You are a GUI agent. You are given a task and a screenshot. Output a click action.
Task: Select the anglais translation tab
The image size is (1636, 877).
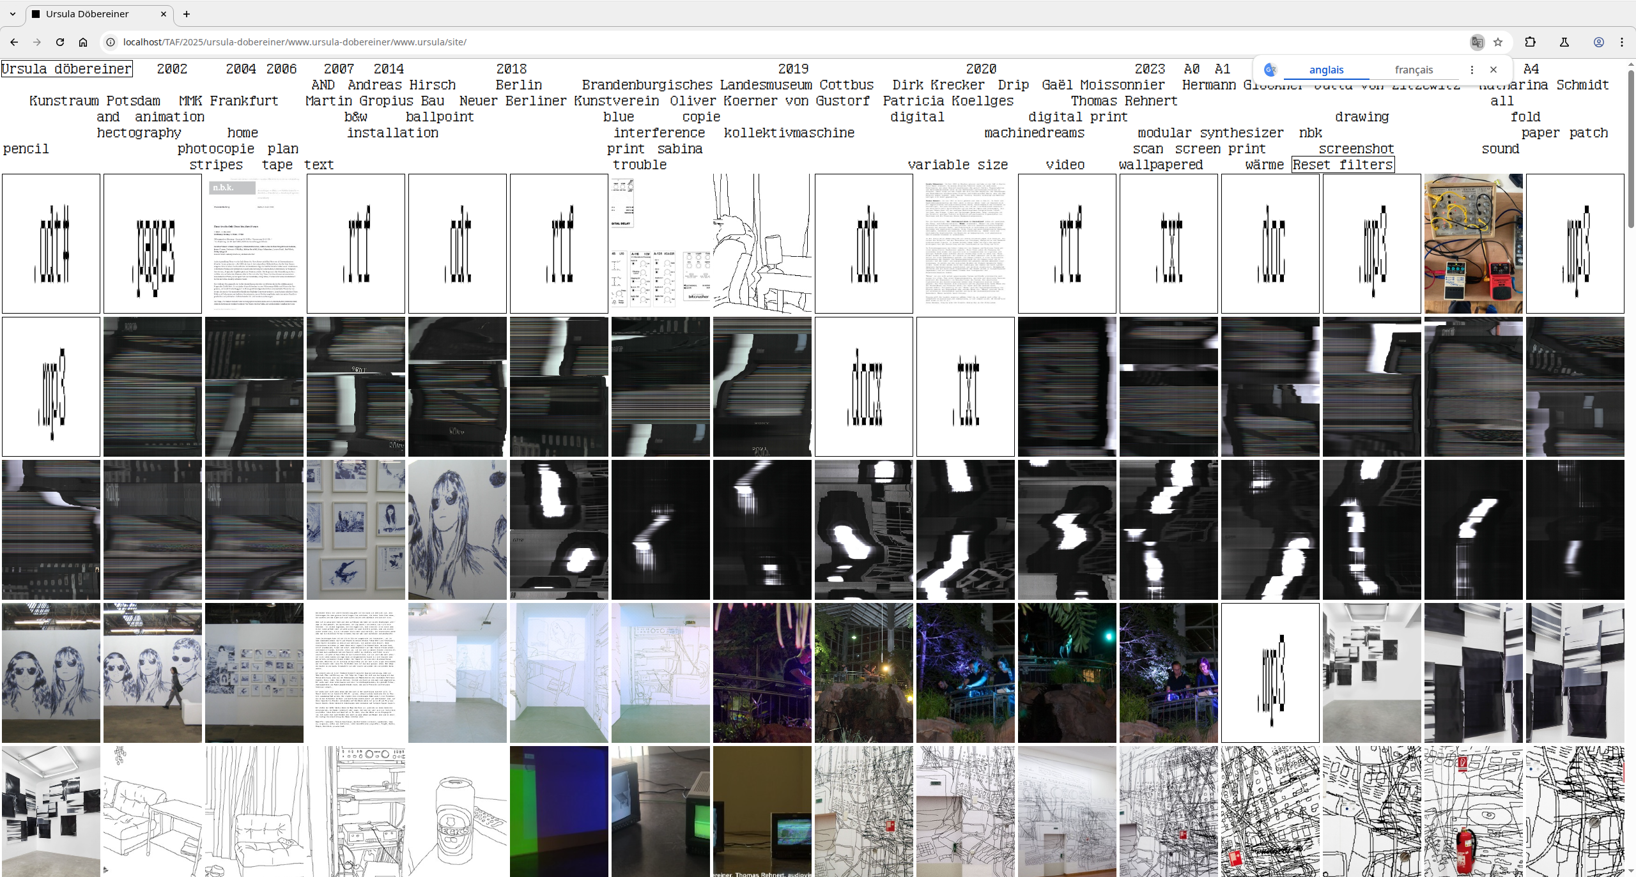click(x=1326, y=70)
